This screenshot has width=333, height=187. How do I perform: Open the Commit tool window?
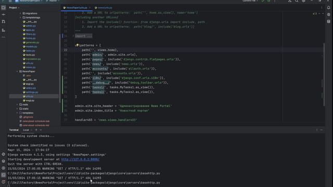coord(4,15)
